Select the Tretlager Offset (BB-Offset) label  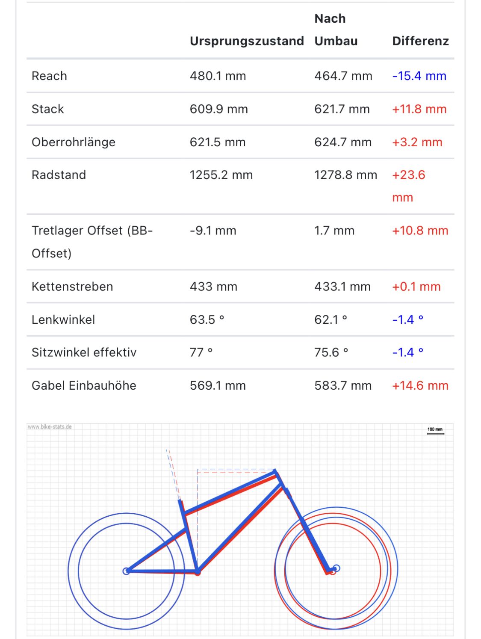pyautogui.click(x=92, y=242)
